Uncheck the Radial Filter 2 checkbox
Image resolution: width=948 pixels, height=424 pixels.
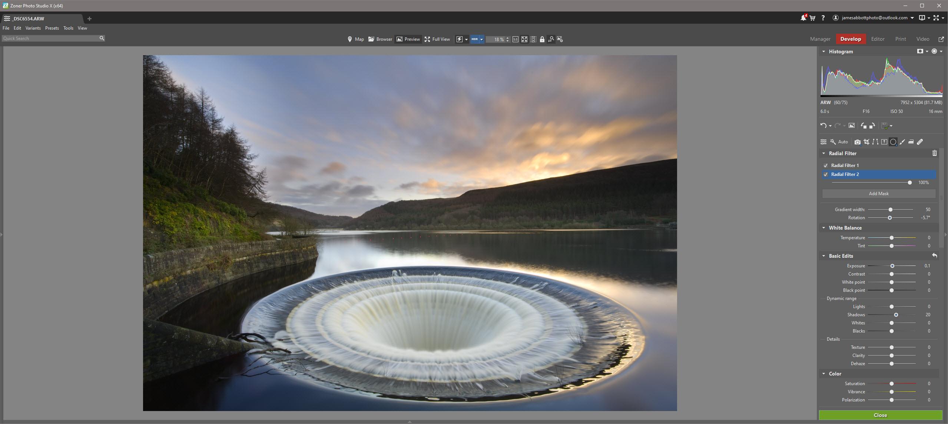click(825, 174)
